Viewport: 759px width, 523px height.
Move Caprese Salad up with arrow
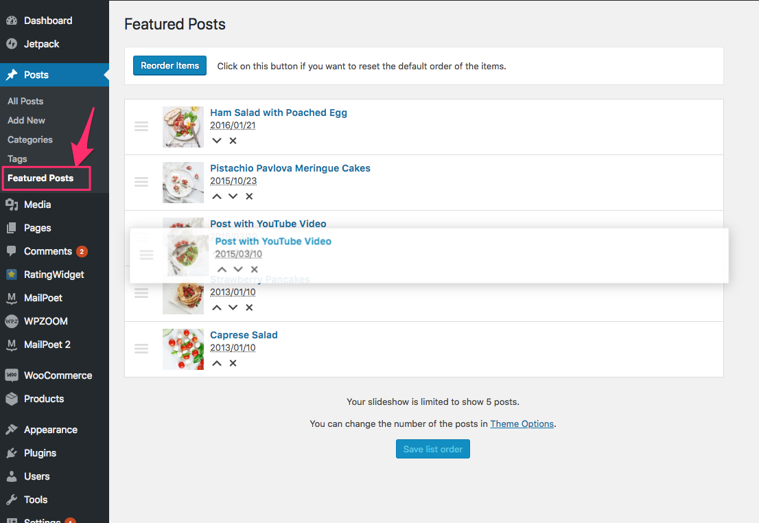pos(217,363)
